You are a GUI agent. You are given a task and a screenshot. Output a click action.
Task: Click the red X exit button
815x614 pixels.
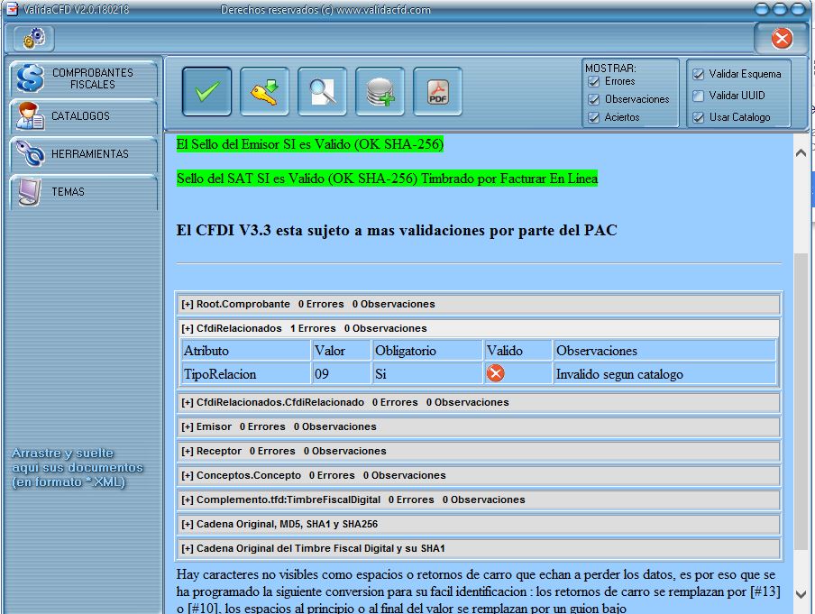click(x=782, y=39)
